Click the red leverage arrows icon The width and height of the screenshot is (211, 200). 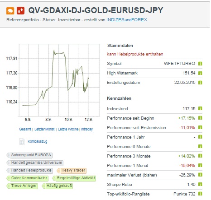pos(20,11)
